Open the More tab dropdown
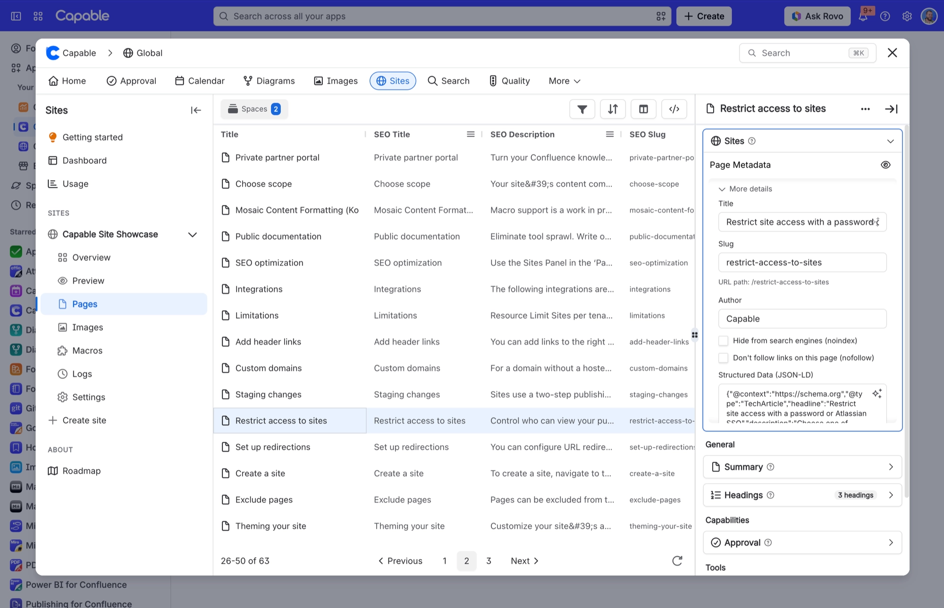Screen dimensions: 944x608 [x=565, y=81]
